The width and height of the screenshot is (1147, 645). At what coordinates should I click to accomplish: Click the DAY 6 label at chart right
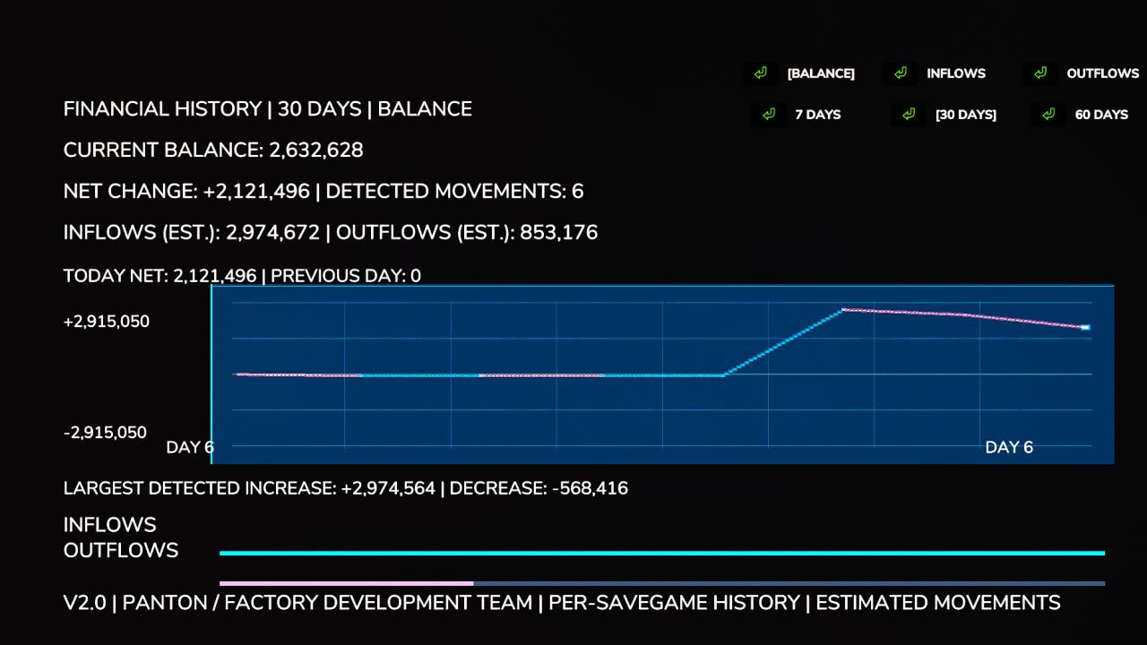(1009, 448)
